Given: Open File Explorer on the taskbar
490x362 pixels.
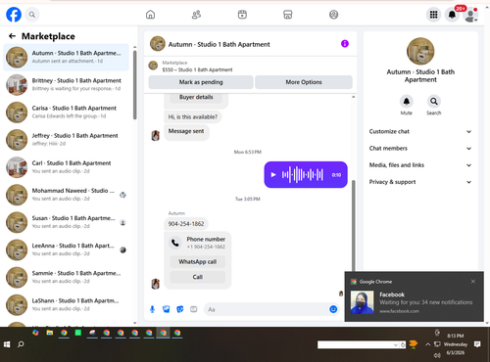Looking at the screenshot, I should 50,333.
